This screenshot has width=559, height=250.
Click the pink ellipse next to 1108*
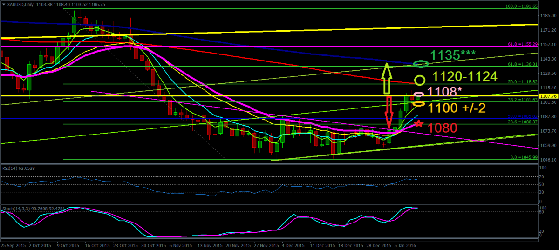pos(419,95)
